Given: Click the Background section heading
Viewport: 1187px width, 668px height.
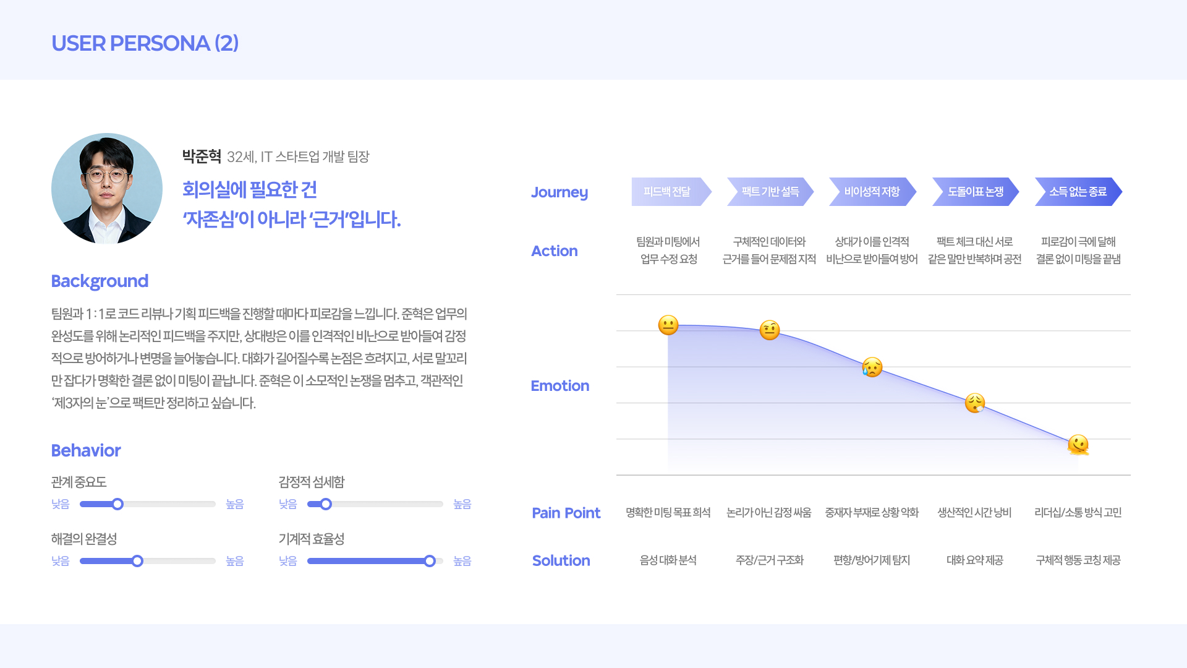Looking at the screenshot, I should [x=100, y=281].
